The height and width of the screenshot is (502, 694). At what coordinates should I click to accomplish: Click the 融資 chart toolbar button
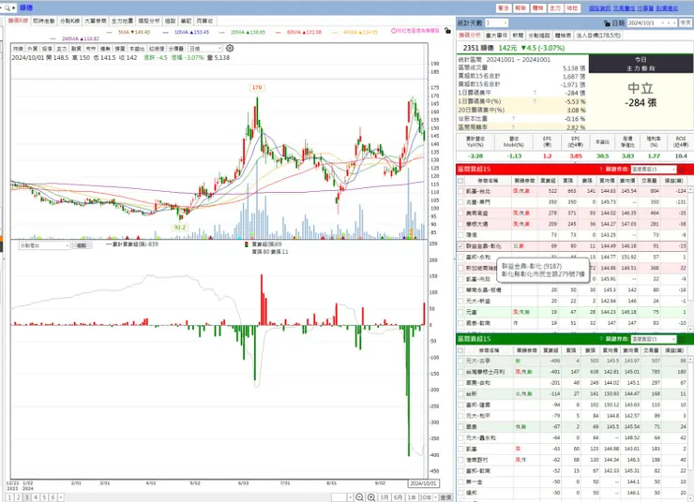(x=76, y=49)
